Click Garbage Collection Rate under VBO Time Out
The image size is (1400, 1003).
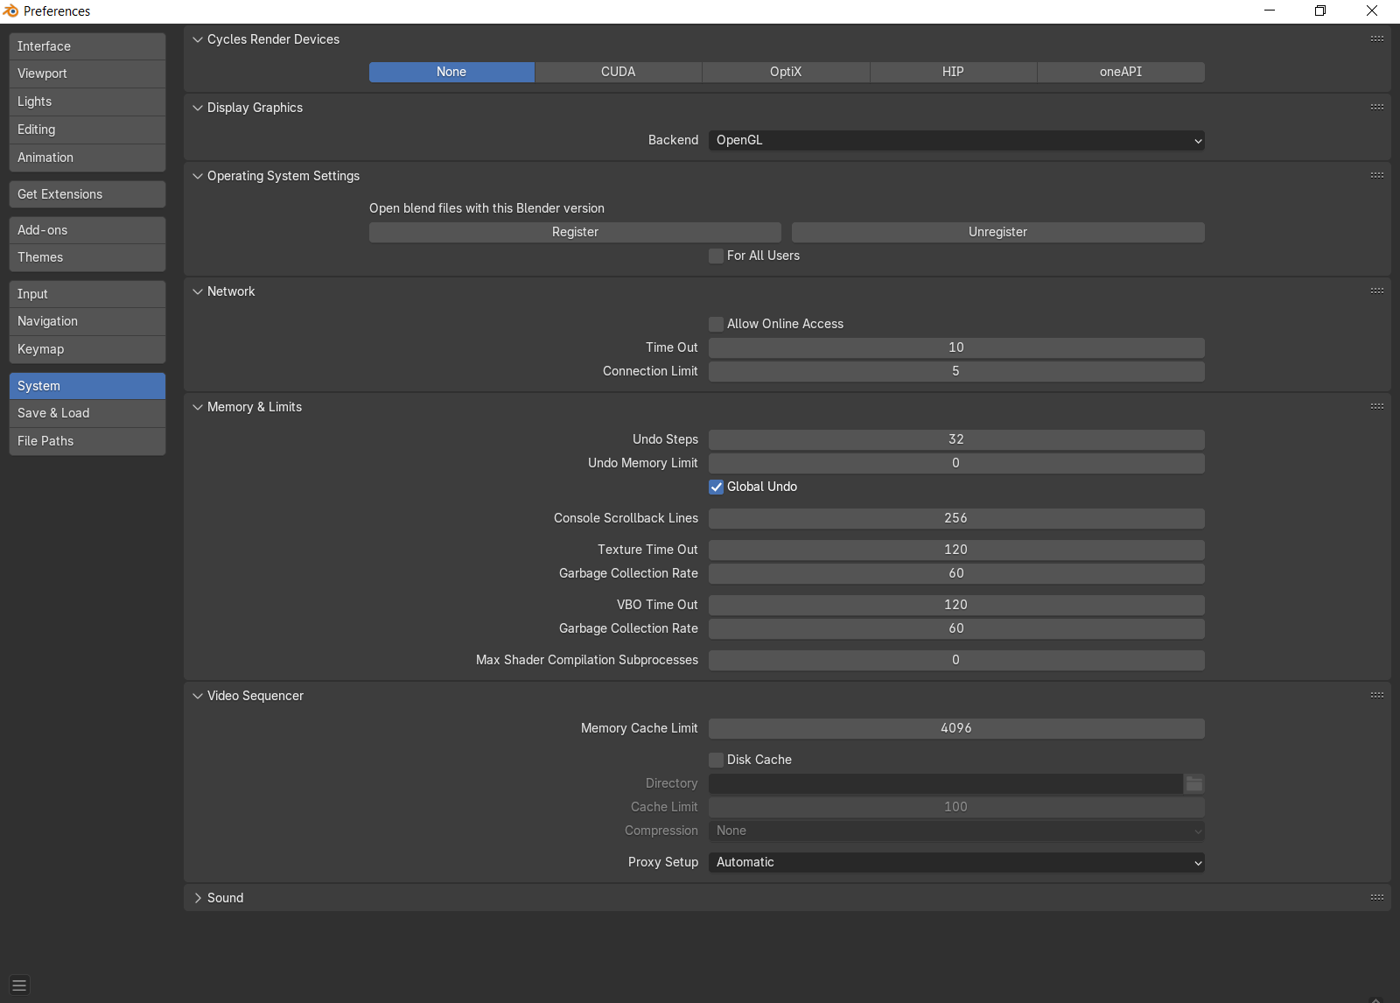956,628
